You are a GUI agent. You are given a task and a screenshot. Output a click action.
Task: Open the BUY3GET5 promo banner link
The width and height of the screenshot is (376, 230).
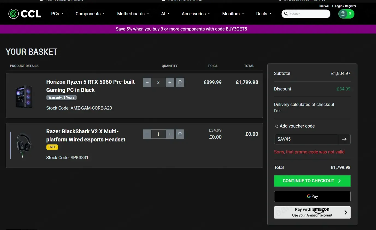[181, 29]
